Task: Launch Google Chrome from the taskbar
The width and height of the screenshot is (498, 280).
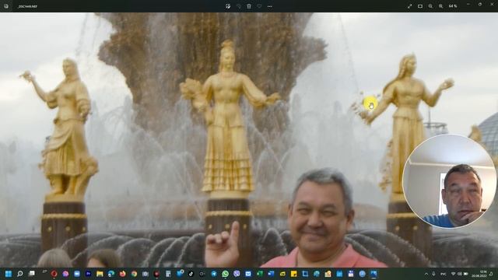Action: pyautogui.click(x=134, y=274)
